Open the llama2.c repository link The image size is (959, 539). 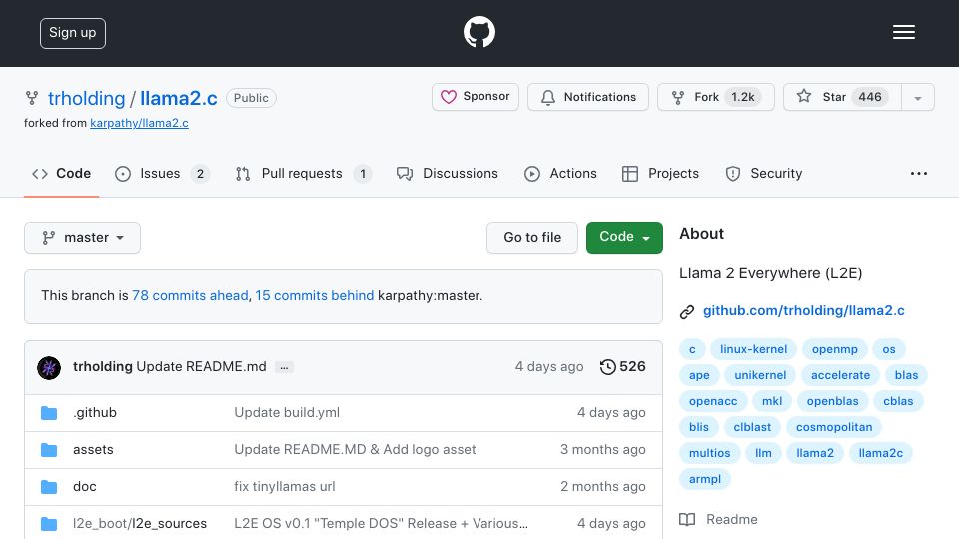tap(179, 98)
